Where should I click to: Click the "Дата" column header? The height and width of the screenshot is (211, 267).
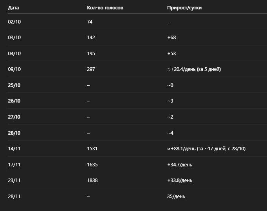point(13,8)
